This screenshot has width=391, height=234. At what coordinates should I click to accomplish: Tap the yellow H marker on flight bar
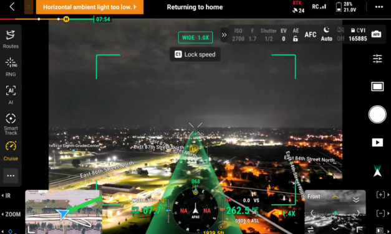(x=66, y=19)
